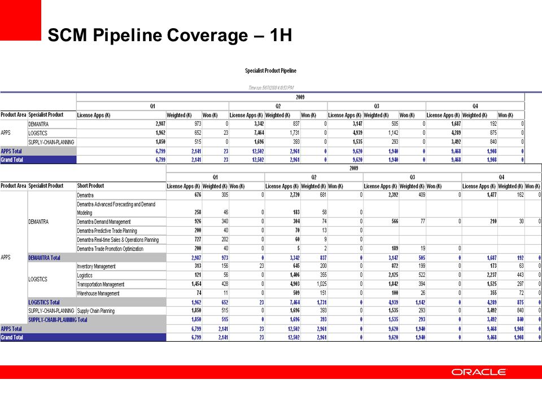Viewport: 542px width, 406px height.
Task: Click the Time run timestamp under the heading
Action: point(271,88)
